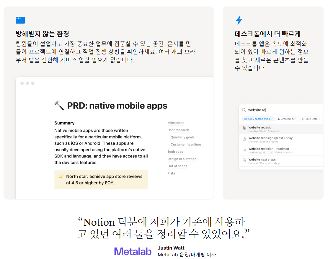
Task: Open the Due Date filter dropdown
Action: (311, 119)
